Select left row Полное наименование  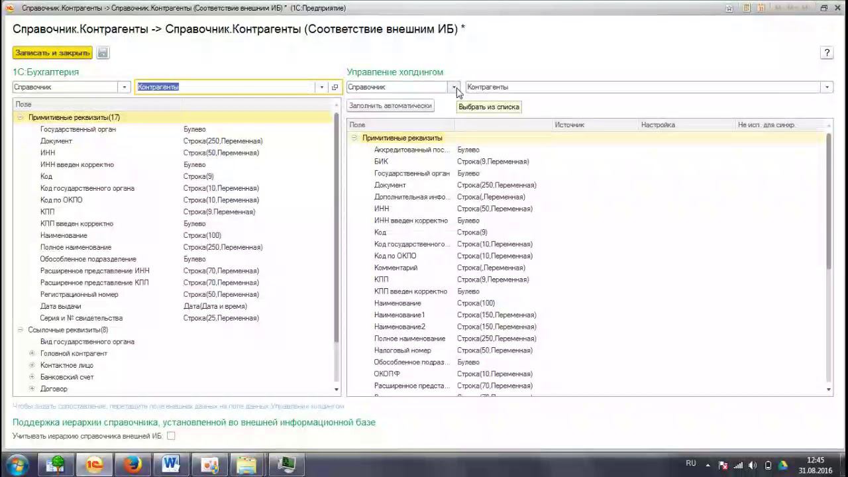click(172, 247)
